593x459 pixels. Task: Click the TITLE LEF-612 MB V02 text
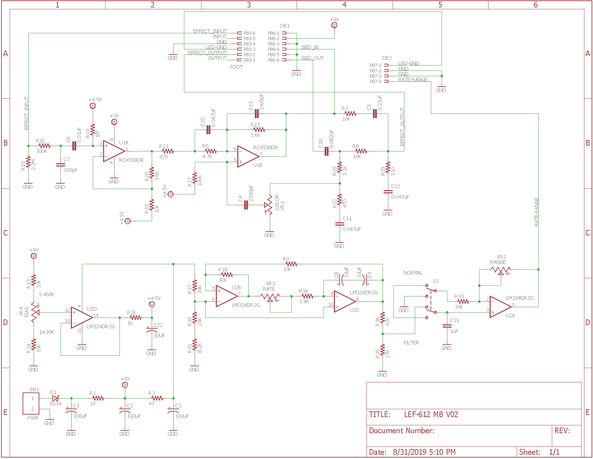click(413, 414)
